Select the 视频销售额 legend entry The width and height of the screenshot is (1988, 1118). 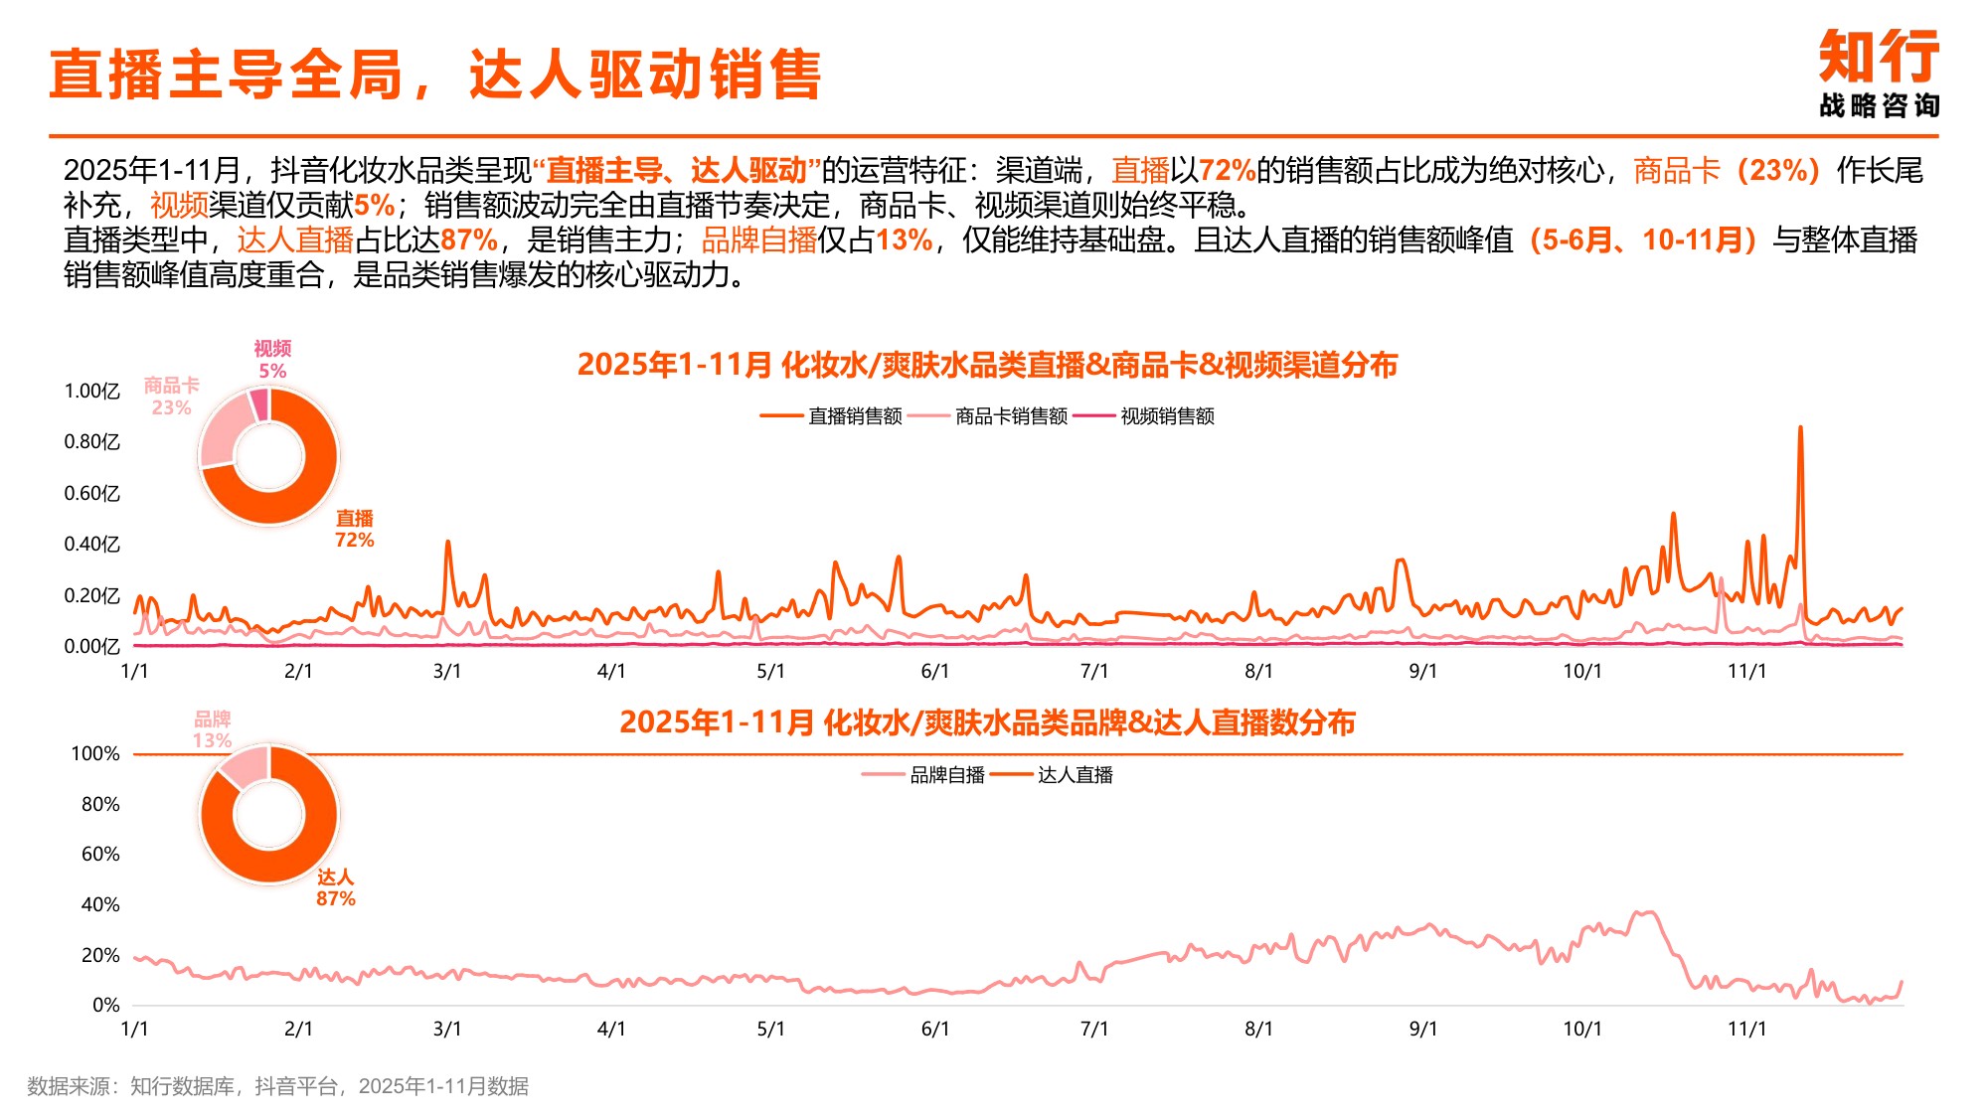(x=1145, y=416)
